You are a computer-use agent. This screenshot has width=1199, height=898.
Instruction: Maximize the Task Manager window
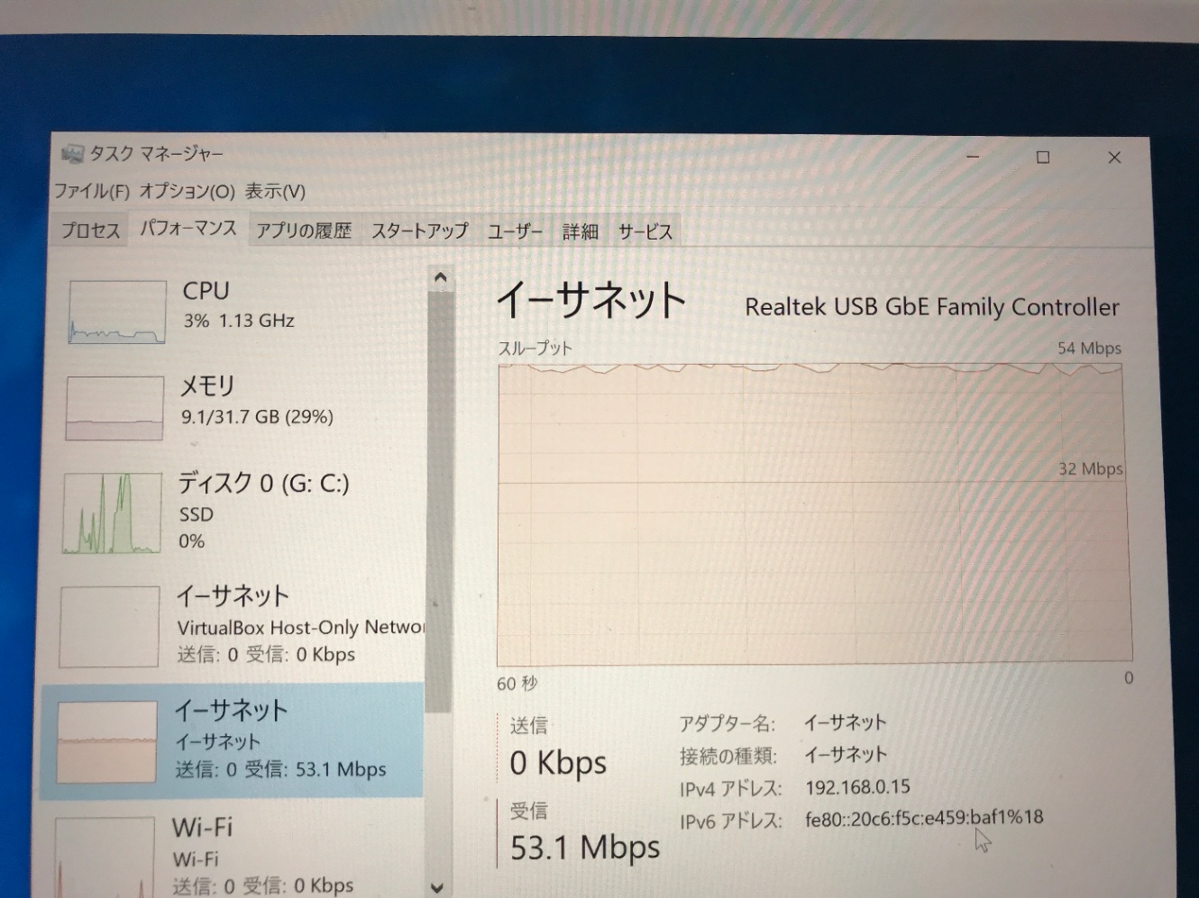(1043, 158)
